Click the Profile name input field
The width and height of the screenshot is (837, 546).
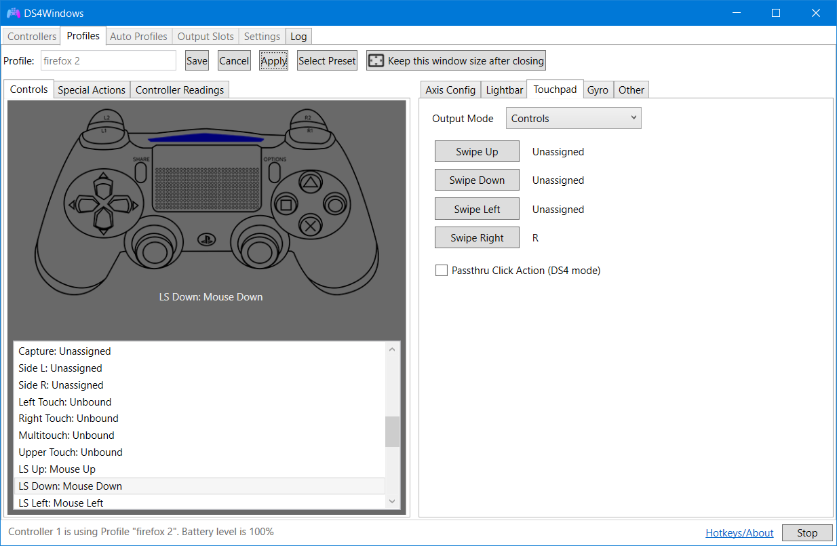point(109,60)
